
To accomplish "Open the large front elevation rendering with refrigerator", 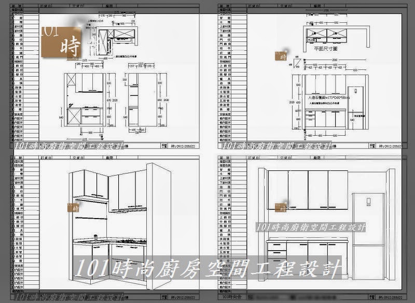I will coord(326,225).
